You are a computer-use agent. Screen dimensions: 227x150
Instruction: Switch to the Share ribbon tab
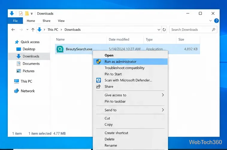46,21
